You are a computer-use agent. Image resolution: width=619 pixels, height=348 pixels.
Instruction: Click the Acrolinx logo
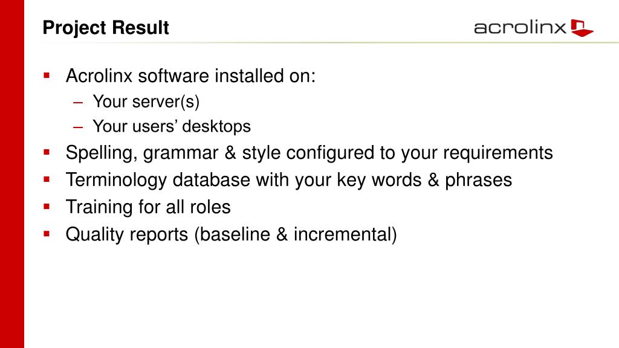point(533,28)
